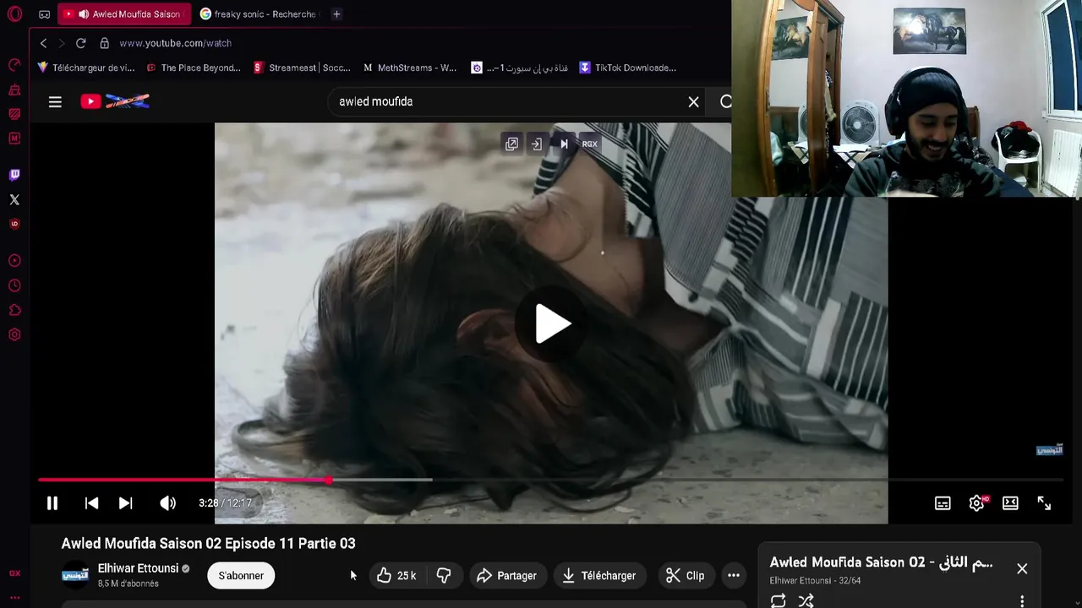
Task: Open the M icon in sidebar
Action: tap(14, 138)
